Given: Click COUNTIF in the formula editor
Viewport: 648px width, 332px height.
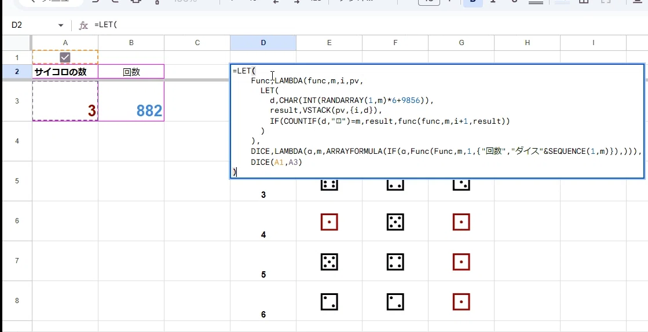Looking at the screenshot, I should (x=298, y=121).
